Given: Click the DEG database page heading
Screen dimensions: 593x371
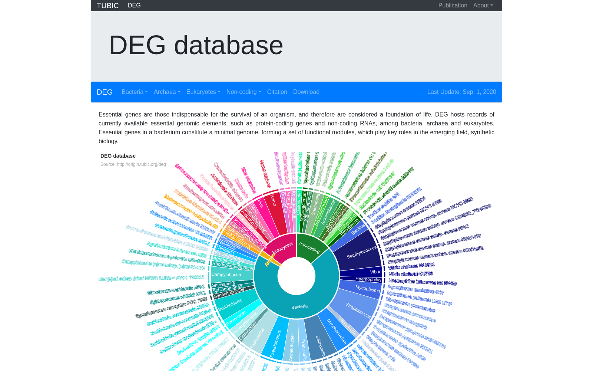Looking at the screenshot, I should coord(196,45).
